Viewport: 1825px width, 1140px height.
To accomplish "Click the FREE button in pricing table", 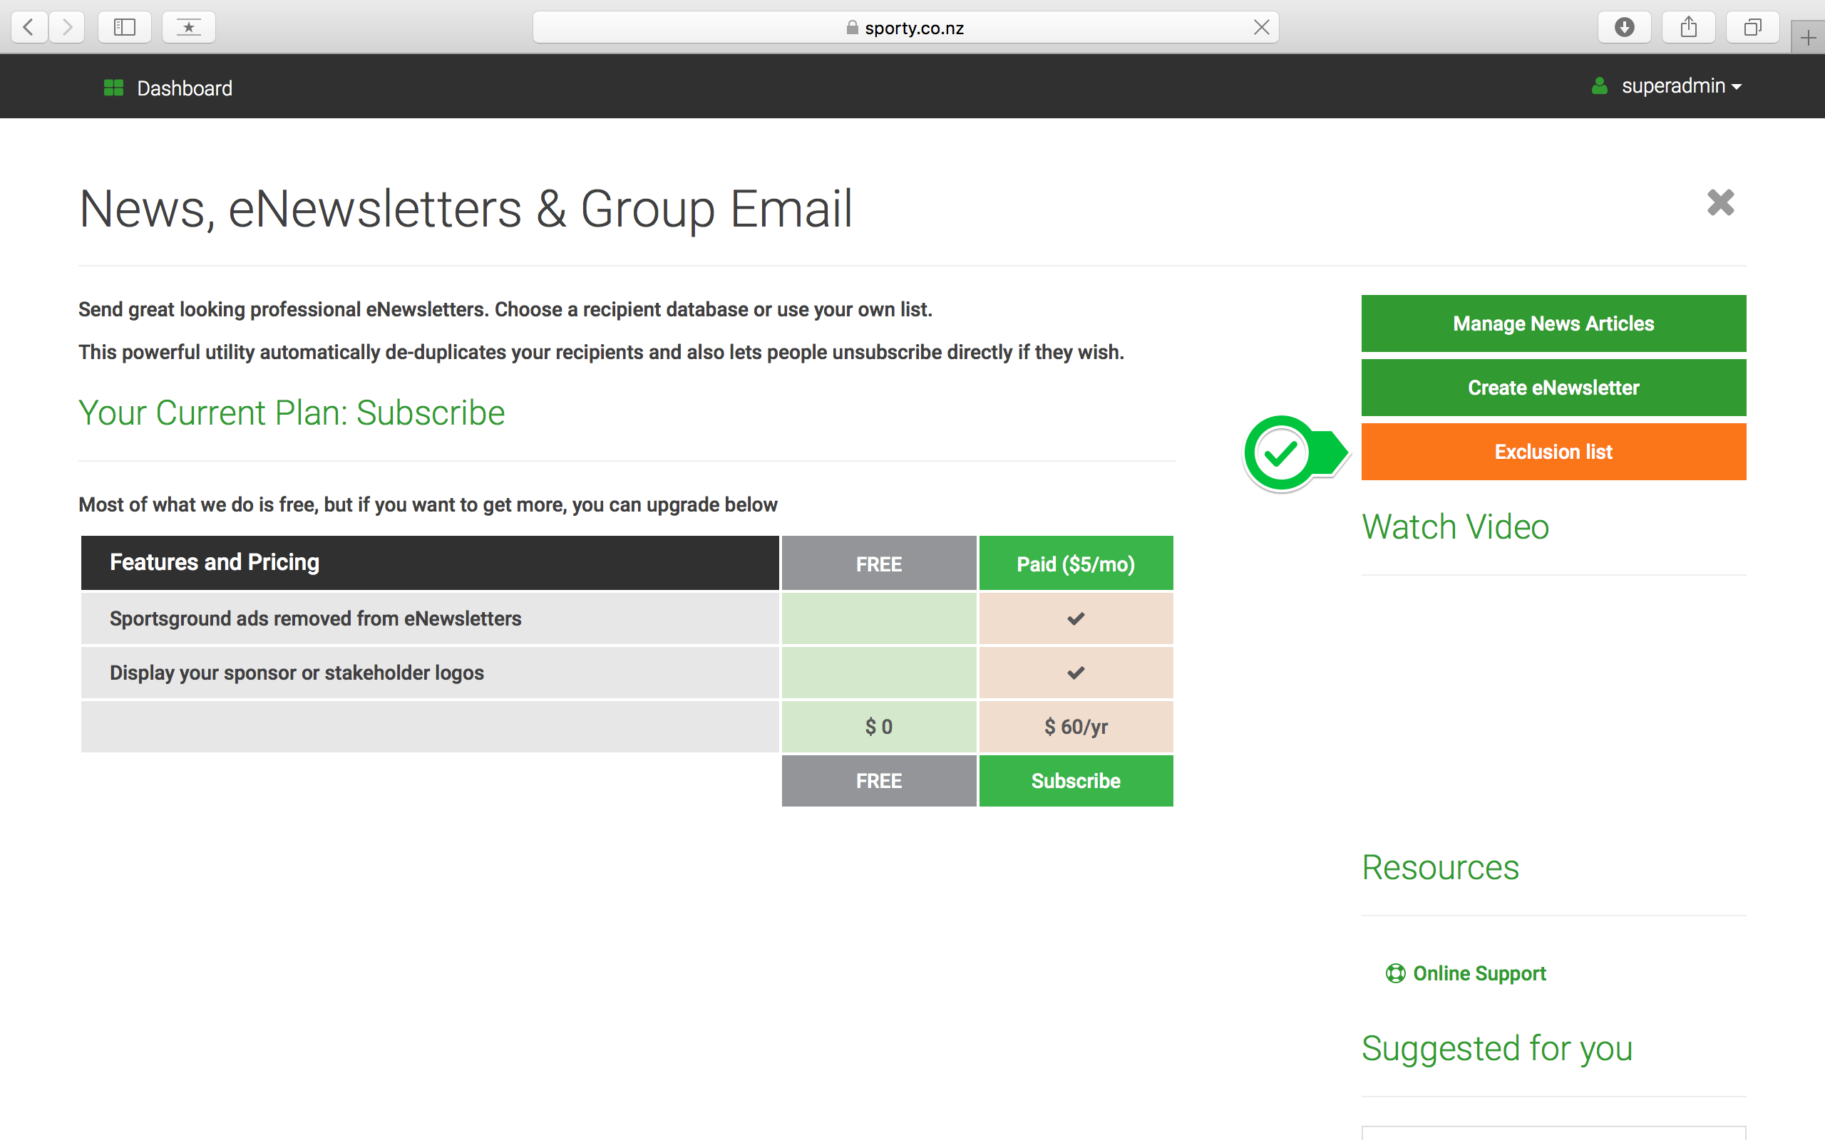I will (878, 780).
